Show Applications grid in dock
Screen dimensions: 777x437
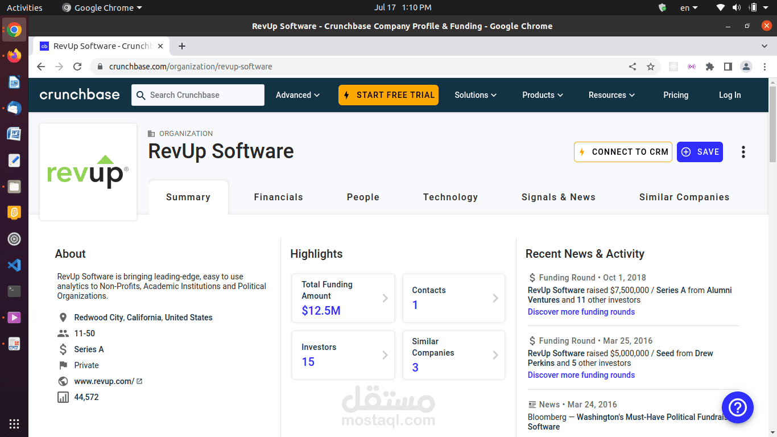(14, 423)
